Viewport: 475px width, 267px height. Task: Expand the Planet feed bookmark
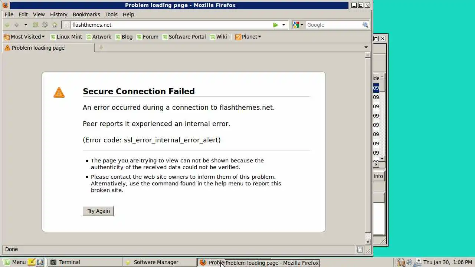(x=248, y=37)
